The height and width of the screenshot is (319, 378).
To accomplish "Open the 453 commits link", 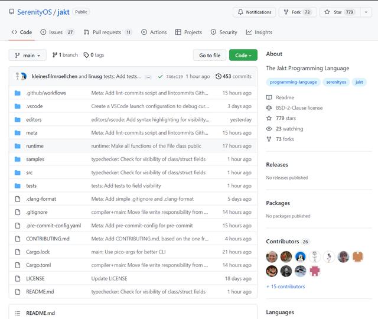I will pyautogui.click(x=234, y=76).
